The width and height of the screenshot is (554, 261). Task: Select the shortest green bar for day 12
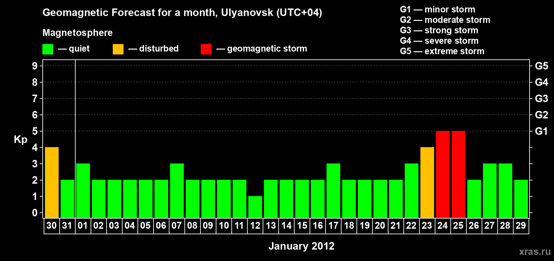pos(255,207)
